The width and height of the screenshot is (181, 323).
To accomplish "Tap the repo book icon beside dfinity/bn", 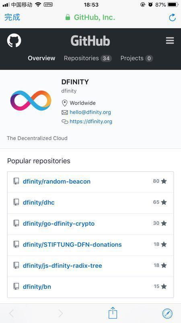I will [16, 287].
